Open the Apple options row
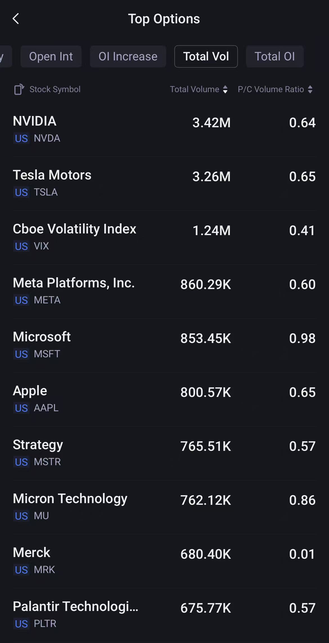Viewport: 329px width, 643px height. pos(164,399)
